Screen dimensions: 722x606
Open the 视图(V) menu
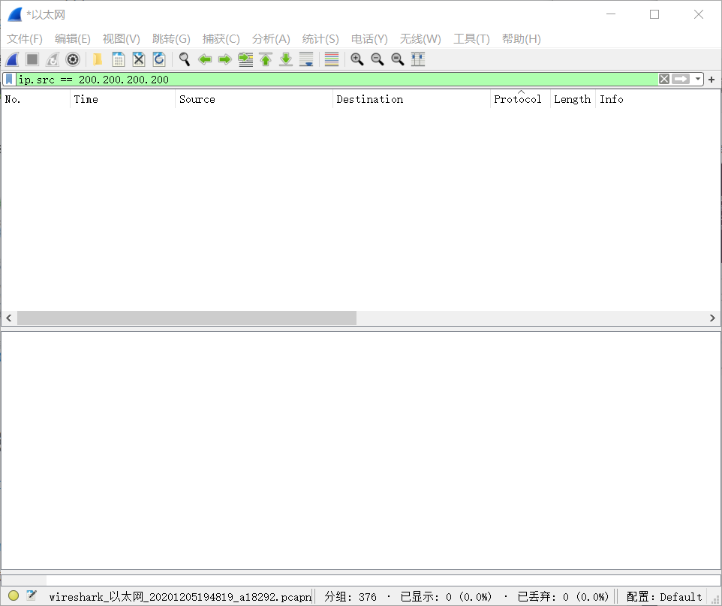(x=121, y=39)
